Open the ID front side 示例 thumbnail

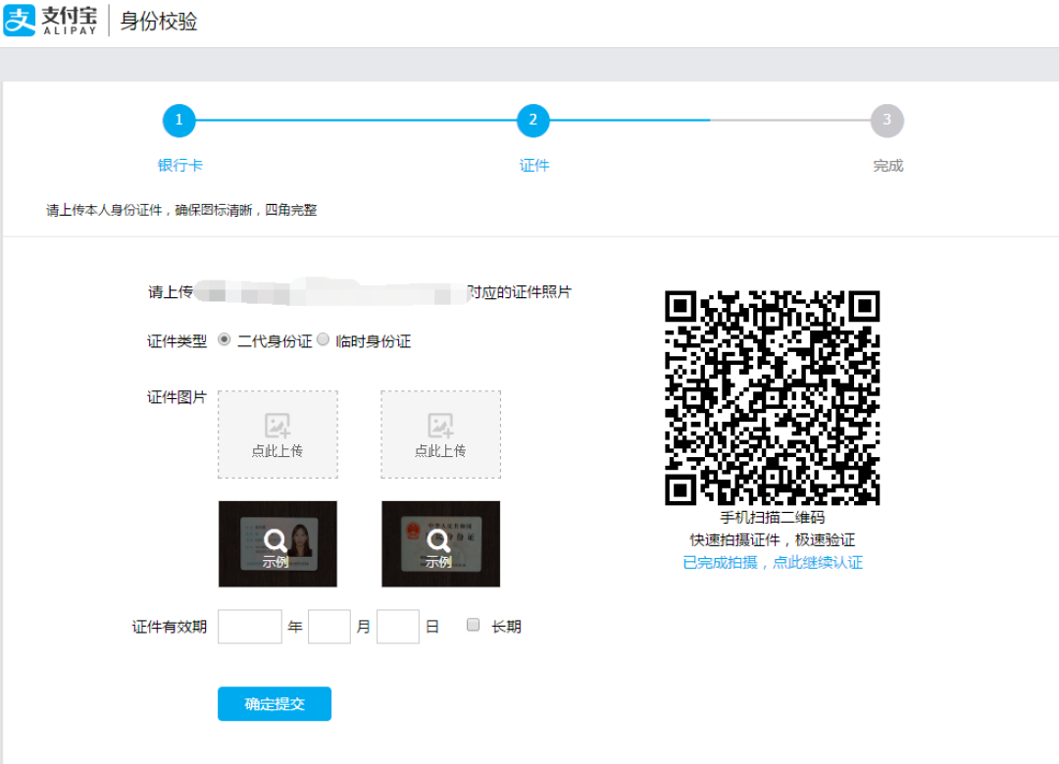click(x=277, y=543)
